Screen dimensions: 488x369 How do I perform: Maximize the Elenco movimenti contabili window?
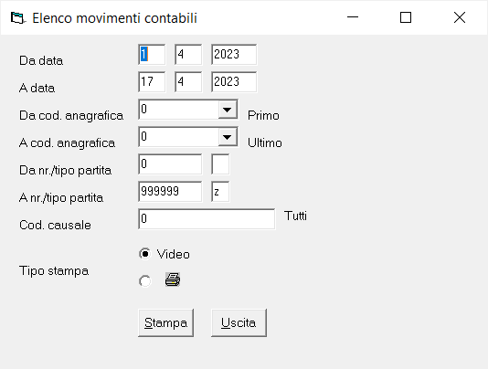[406, 17]
